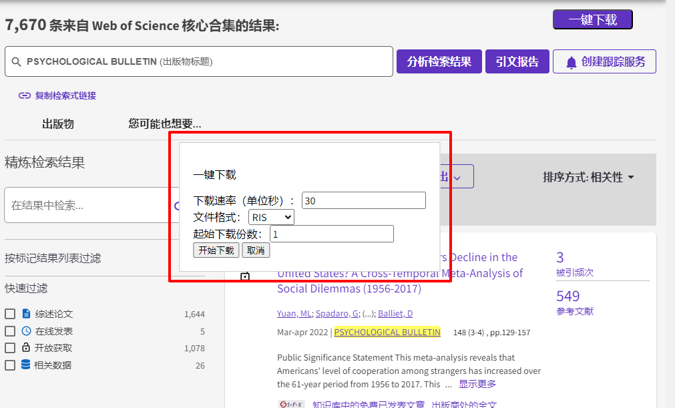
Task: Click 显示更多 to expand abstract
Action: pos(477,383)
